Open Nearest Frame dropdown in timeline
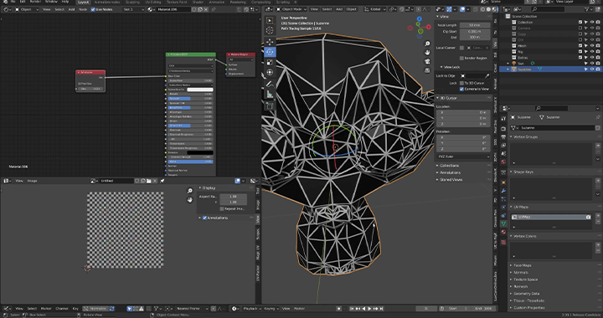603x318 pixels. click(192, 309)
